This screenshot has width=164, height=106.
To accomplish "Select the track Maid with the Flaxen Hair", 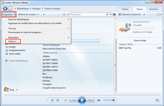I will (x=54, y=49).
